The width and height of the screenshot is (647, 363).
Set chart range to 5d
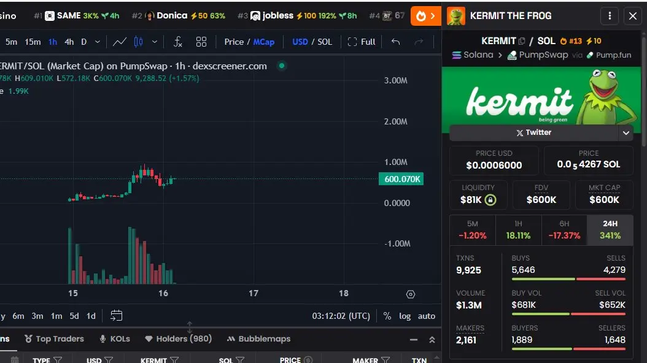click(x=74, y=316)
